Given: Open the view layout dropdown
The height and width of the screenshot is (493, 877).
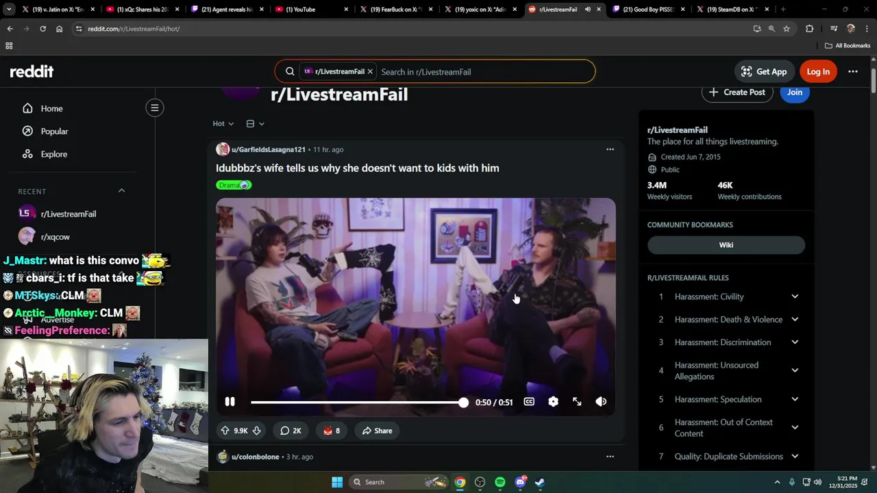Looking at the screenshot, I should tap(255, 124).
